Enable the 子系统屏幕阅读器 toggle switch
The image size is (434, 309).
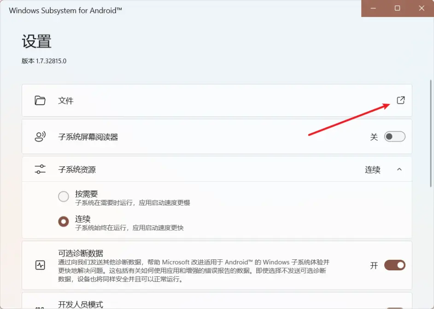(x=394, y=137)
